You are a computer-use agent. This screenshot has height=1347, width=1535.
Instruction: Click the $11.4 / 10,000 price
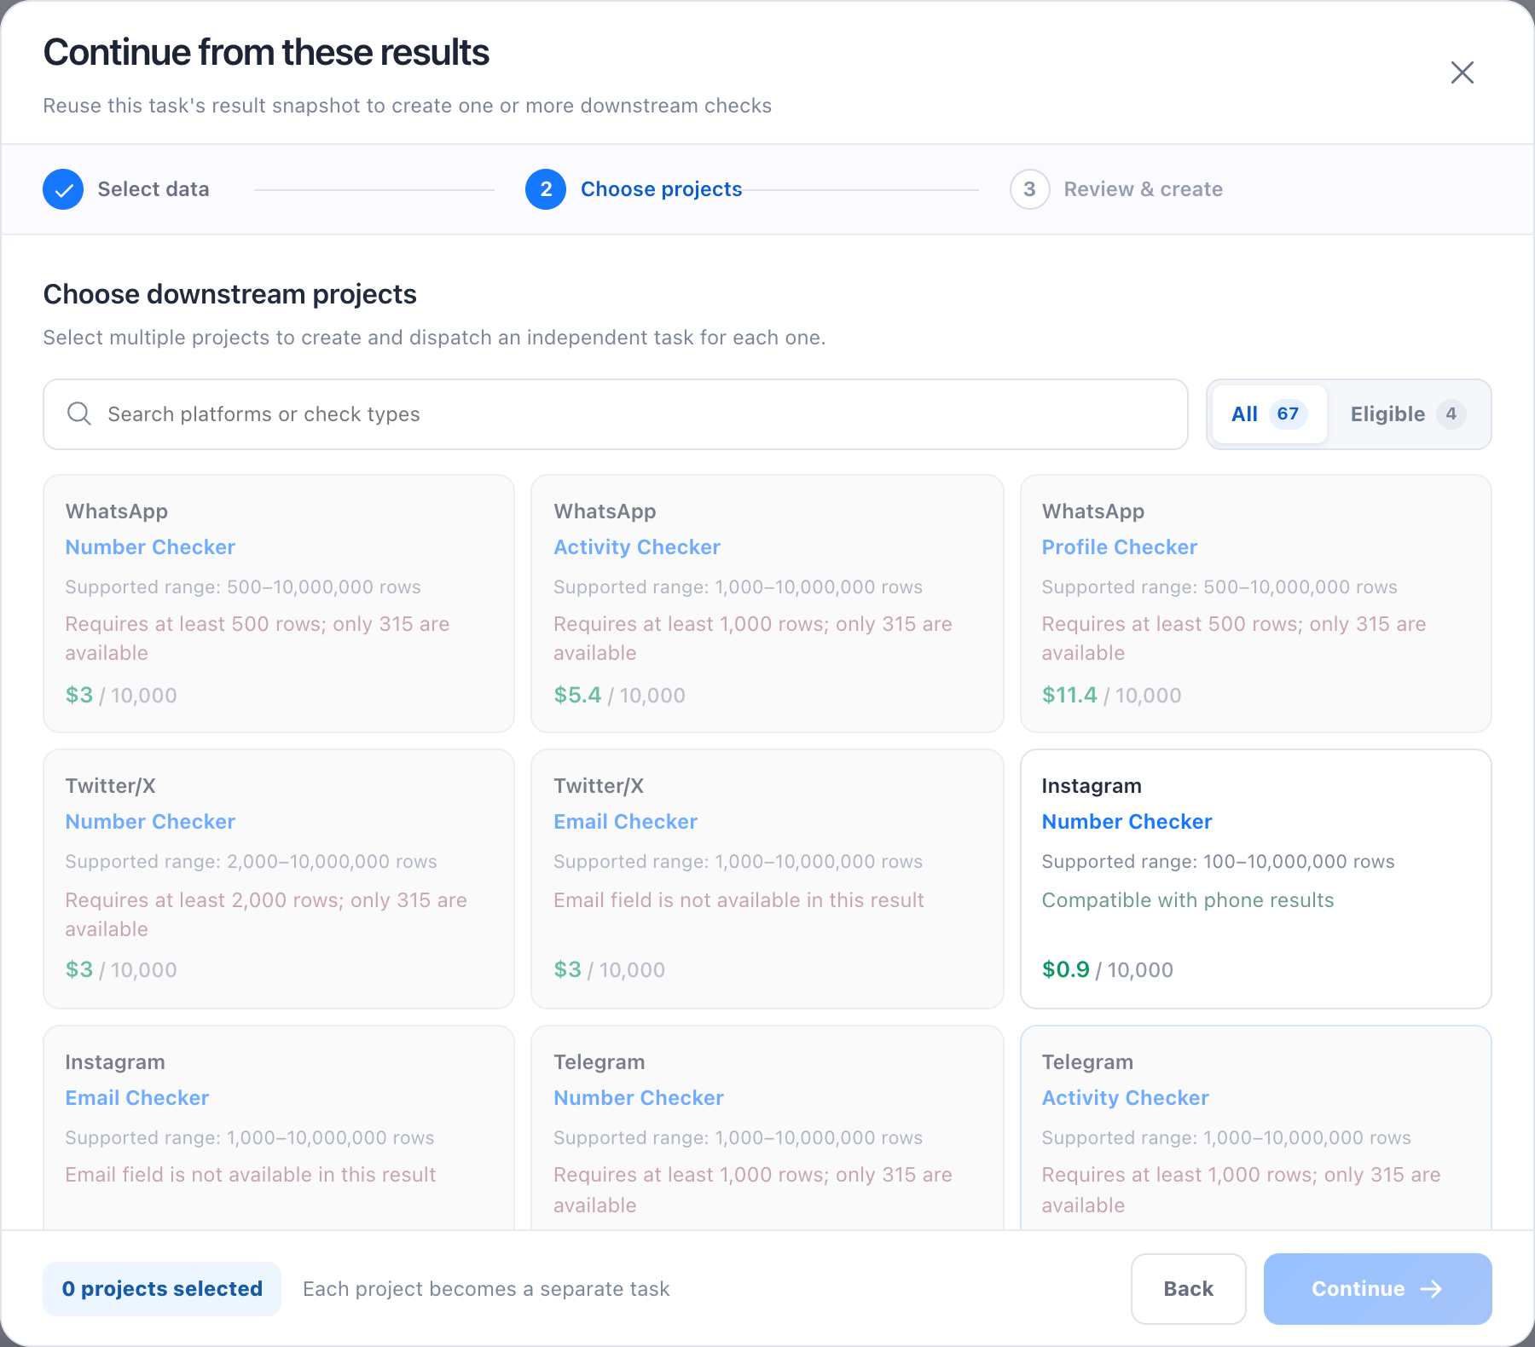1111,695
